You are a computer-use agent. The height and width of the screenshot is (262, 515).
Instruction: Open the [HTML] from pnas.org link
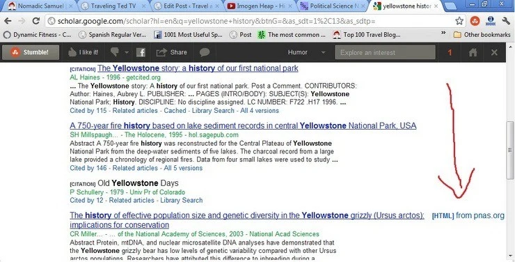pyautogui.click(x=468, y=215)
